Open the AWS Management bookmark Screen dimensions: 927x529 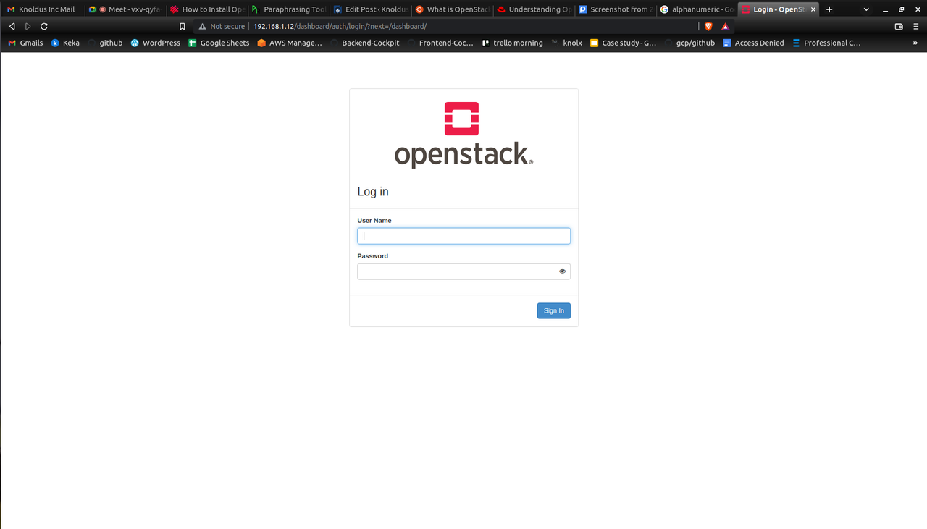[x=290, y=43]
